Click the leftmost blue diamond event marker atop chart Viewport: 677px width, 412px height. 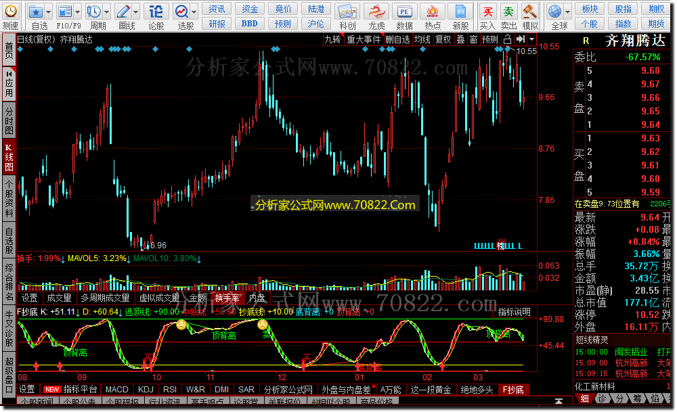20,49
